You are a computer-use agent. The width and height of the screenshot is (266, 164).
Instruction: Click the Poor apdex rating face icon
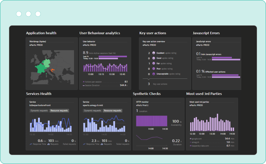(x=154, y=69)
